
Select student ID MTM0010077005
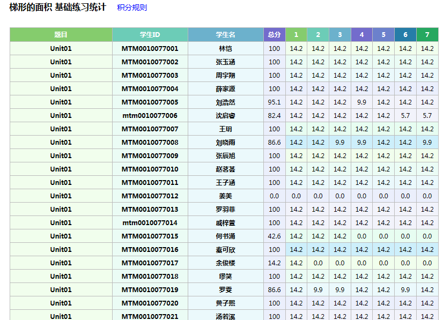pyautogui.click(x=150, y=102)
